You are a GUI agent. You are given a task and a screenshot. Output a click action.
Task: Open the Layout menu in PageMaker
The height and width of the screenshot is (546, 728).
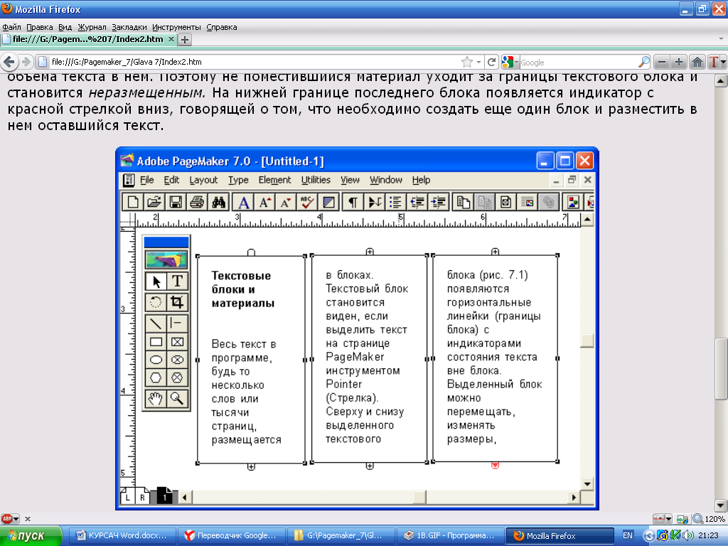pyautogui.click(x=203, y=180)
